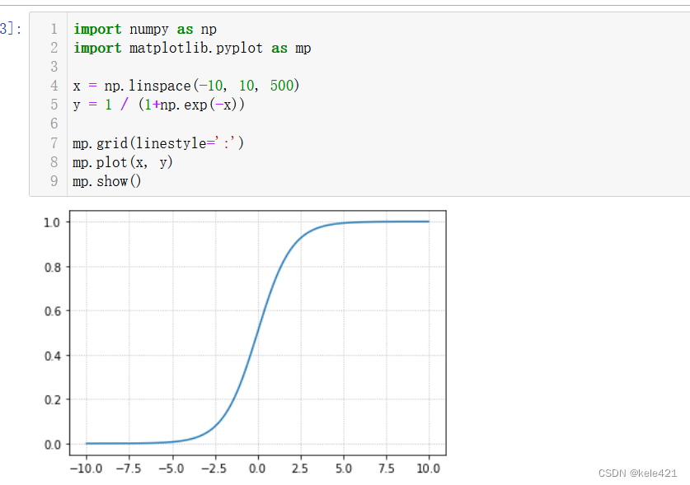The height and width of the screenshot is (485, 690).
Task: Click line 'import matplotlib.pyplot as mp'
Action: click(192, 48)
